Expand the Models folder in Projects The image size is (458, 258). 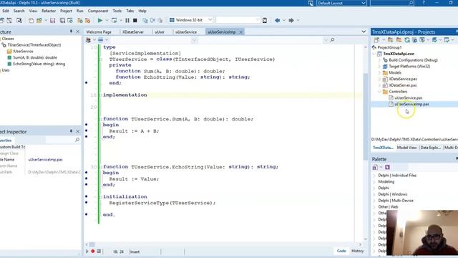tap(379, 72)
